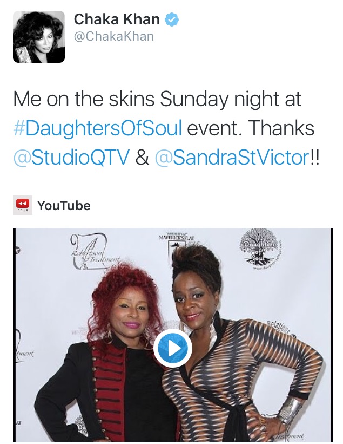Click the word 'Thanks' in the tweet
This screenshot has width=343, height=444.
(x=281, y=128)
